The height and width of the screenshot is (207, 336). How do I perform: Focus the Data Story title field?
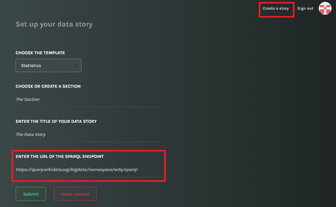(x=89, y=135)
